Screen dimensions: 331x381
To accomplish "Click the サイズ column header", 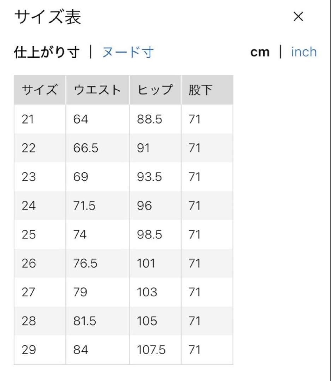I will click(x=39, y=90).
